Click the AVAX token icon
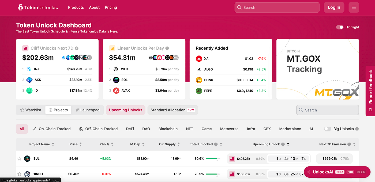The width and height of the screenshot is (375, 182). 116,90
